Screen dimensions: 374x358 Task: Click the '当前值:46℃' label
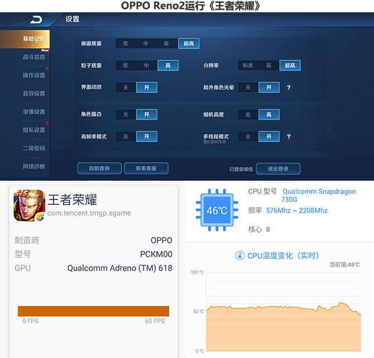click(x=344, y=264)
